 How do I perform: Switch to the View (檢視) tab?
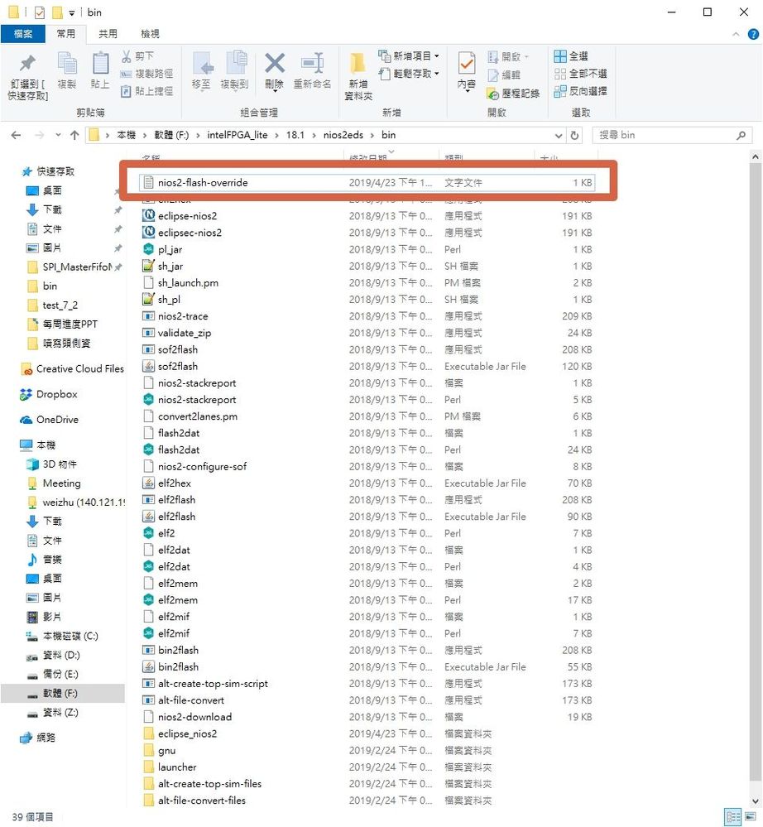click(x=151, y=34)
